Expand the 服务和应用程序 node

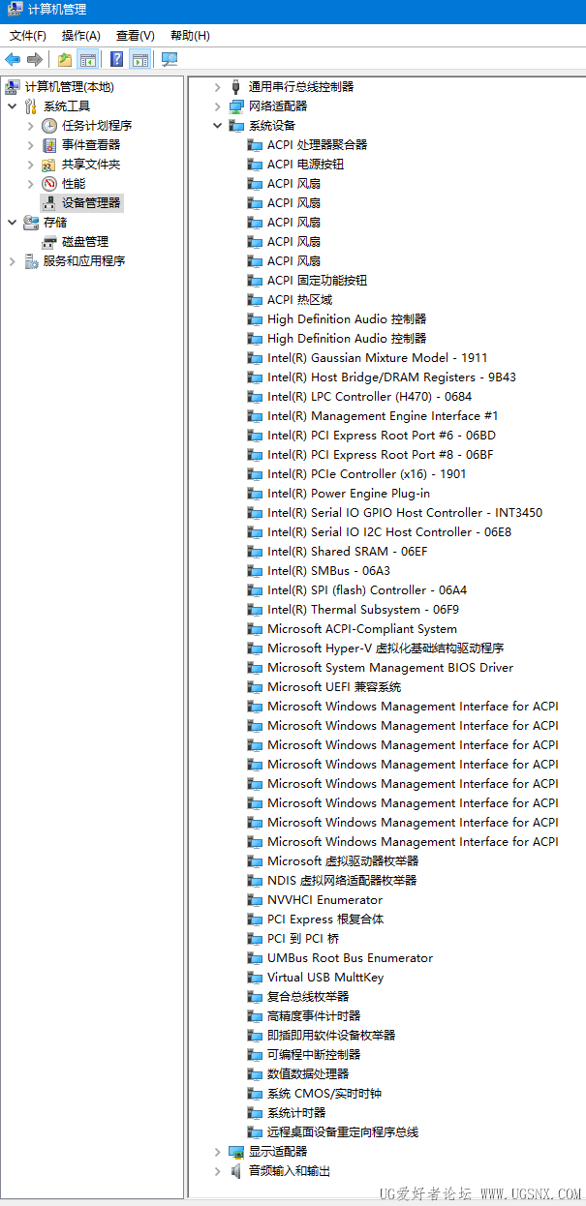point(12,261)
